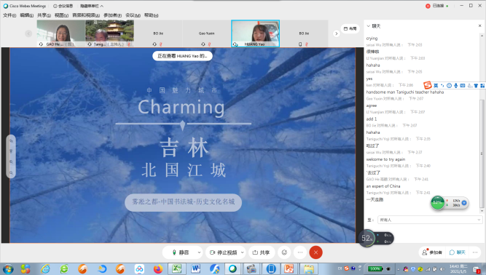Expand audio options arrow beside mute
The height and width of the screenshot is (275, 486).
(199, 252)
